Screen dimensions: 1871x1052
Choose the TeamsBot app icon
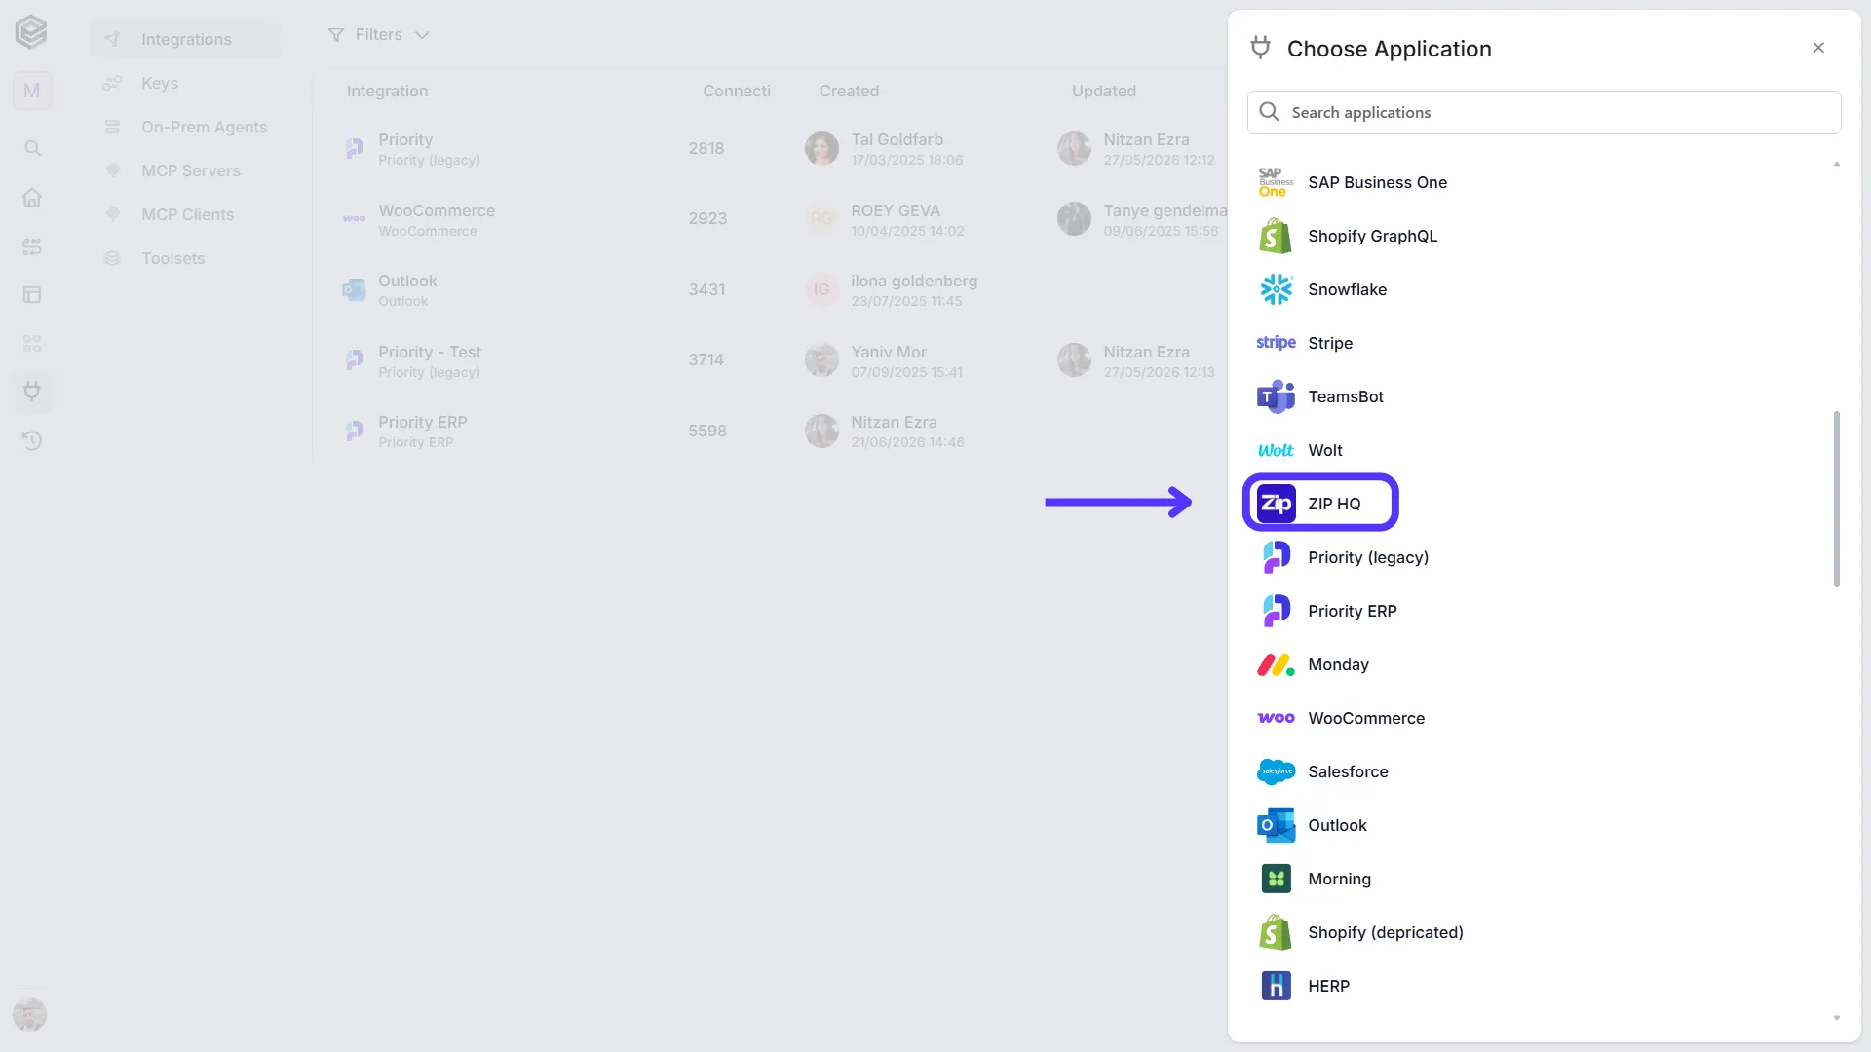pyautogui.click(x=1276, y=396)
